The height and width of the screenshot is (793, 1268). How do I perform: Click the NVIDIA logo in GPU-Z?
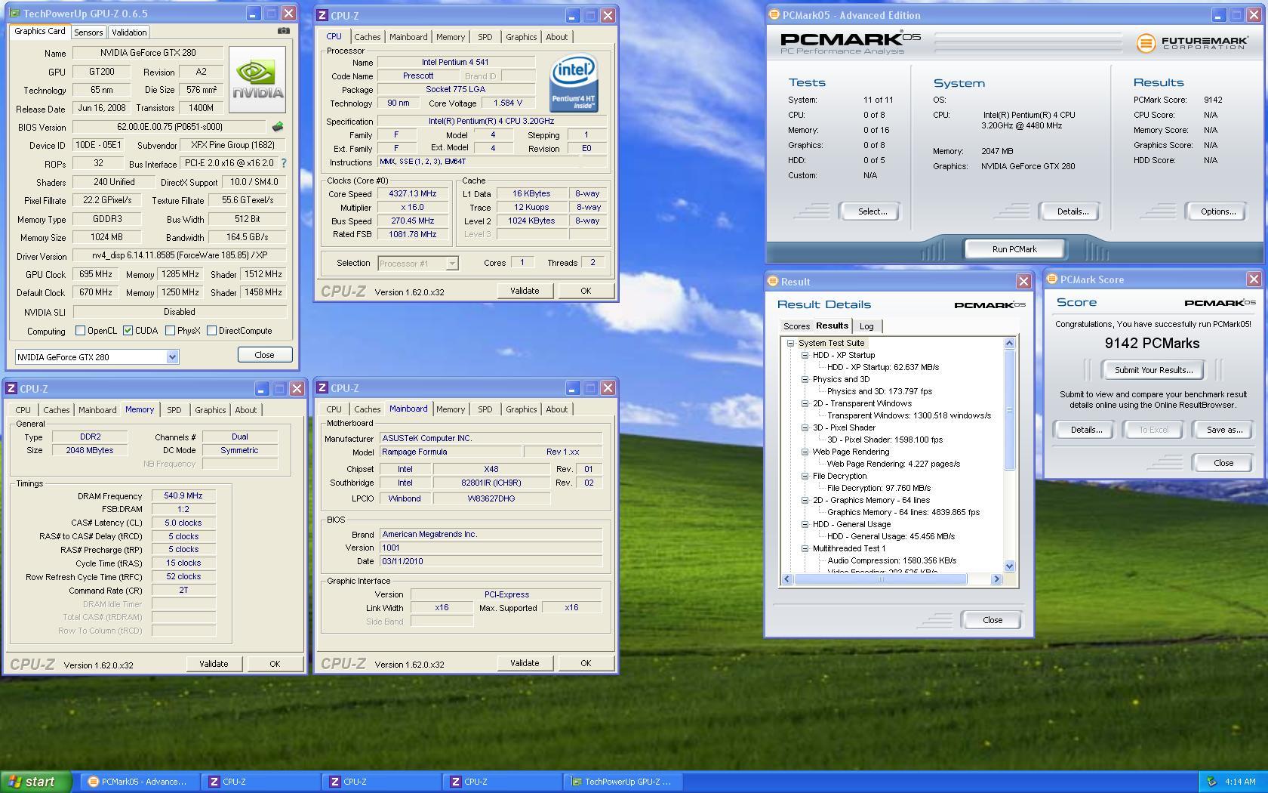pyautogui.click(x=257, y=79)
